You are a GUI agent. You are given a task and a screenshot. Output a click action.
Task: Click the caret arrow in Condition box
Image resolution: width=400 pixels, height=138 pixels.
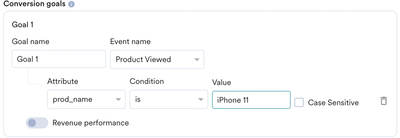tap(201, 100)
